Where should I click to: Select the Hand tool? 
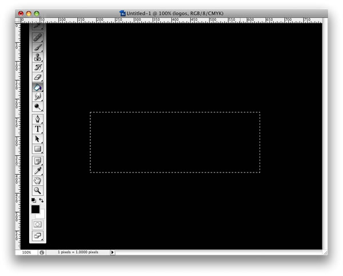pos(38,181)
